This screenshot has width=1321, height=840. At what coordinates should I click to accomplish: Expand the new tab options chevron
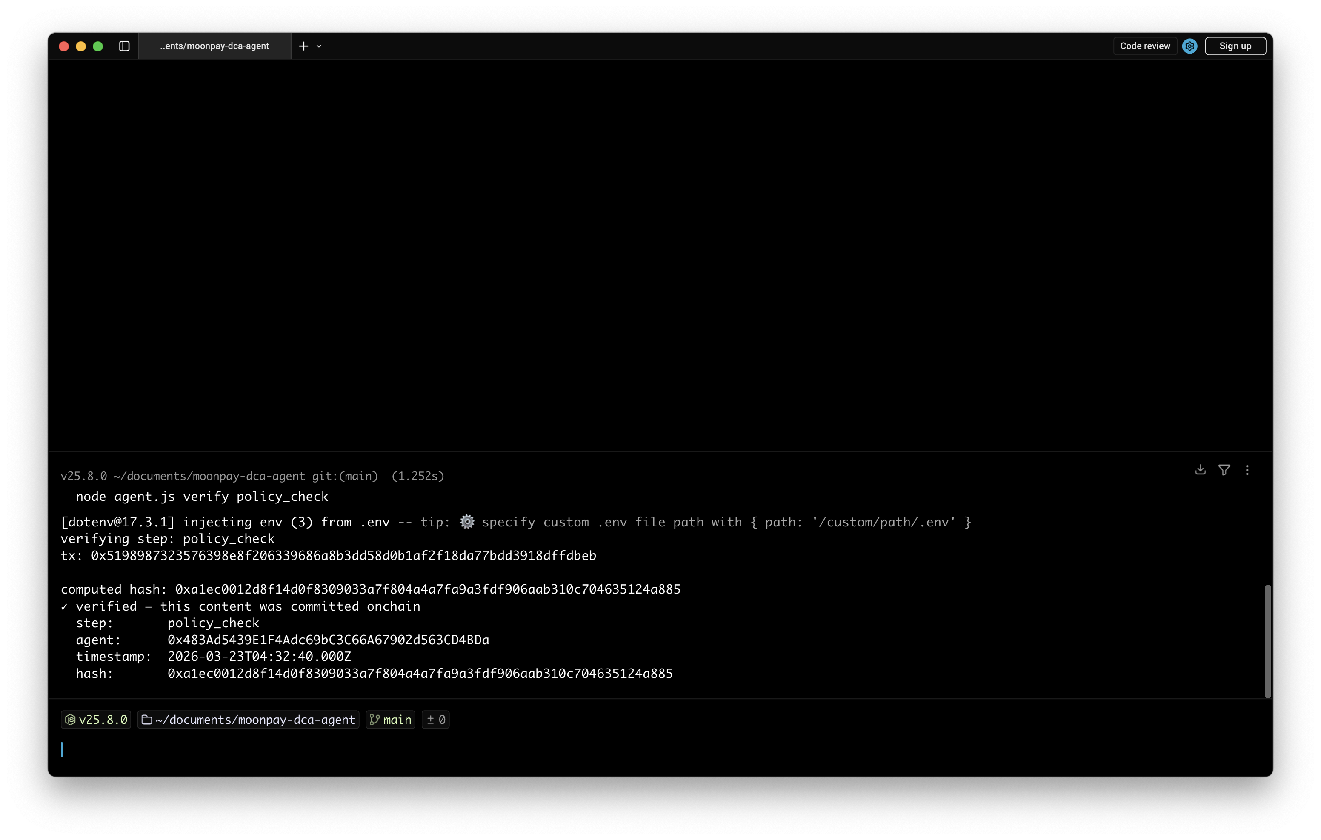point(319,46)
